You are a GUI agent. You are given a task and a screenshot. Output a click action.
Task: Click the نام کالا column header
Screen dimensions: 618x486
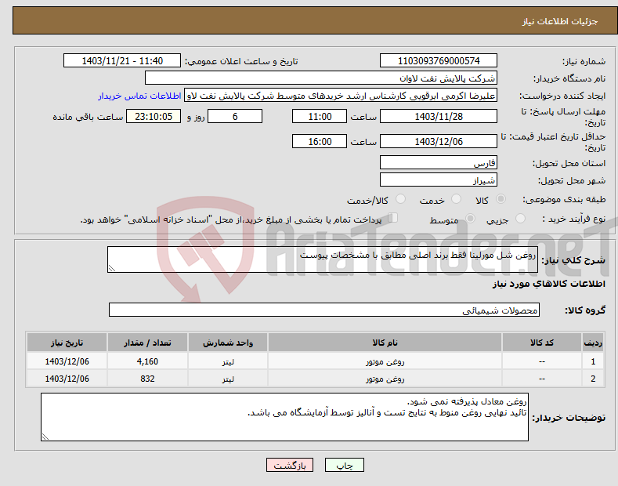click(x=385, y=343)
